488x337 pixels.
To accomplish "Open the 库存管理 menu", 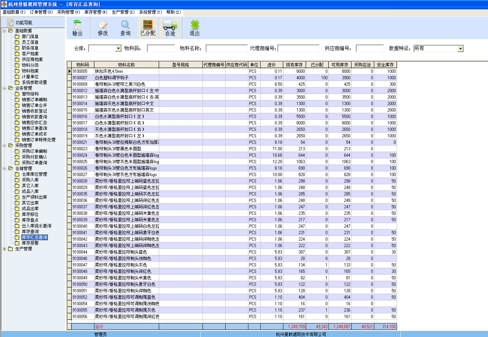I will (96, 12).
